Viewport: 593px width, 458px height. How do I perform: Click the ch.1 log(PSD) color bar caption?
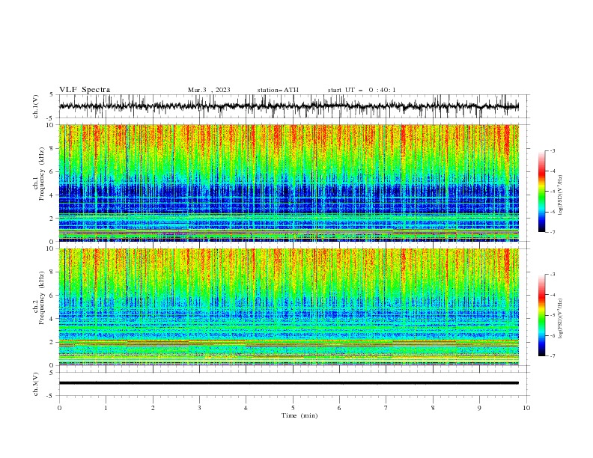[560, 195]
